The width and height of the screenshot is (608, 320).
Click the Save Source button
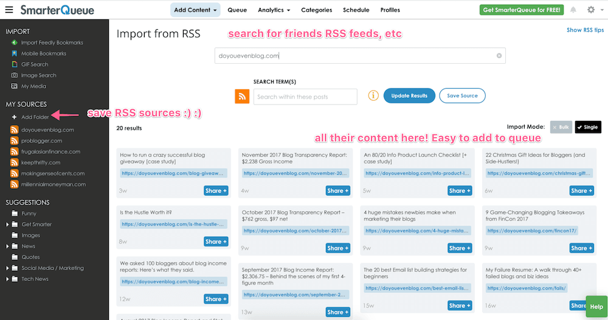(462, 96)
